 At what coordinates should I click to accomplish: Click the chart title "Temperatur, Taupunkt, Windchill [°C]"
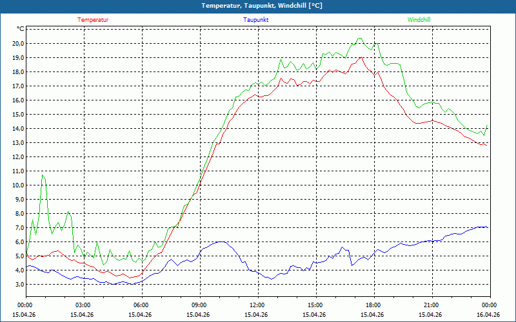262,6
